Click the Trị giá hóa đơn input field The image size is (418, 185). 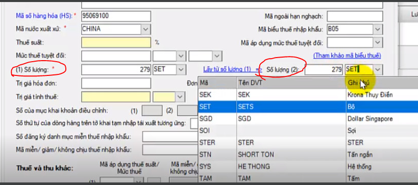(x=116, y=83)
